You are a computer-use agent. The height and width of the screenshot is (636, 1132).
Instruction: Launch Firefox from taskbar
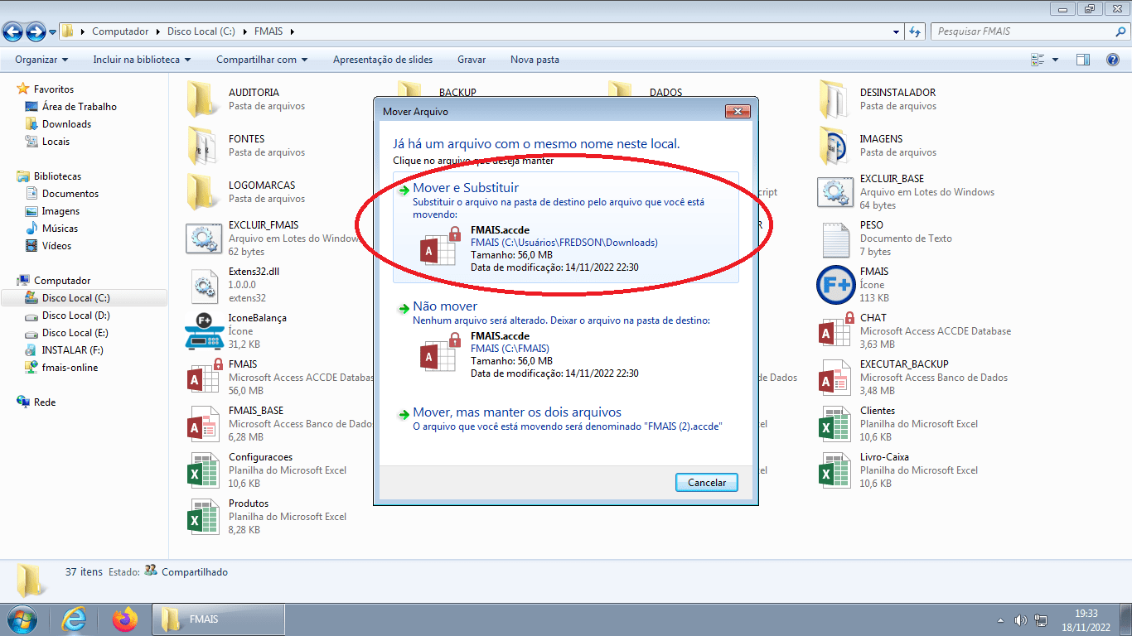(125, 619)
